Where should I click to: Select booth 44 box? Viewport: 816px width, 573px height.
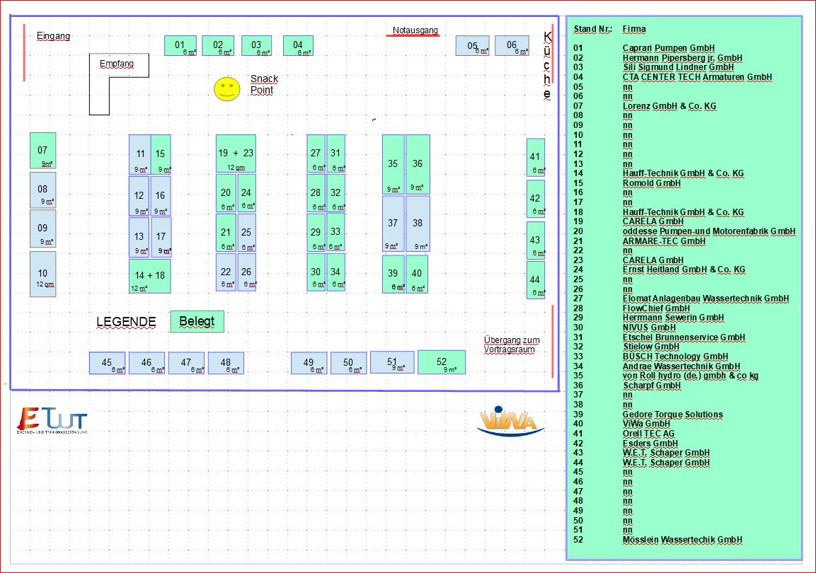[x=536, y=279]
